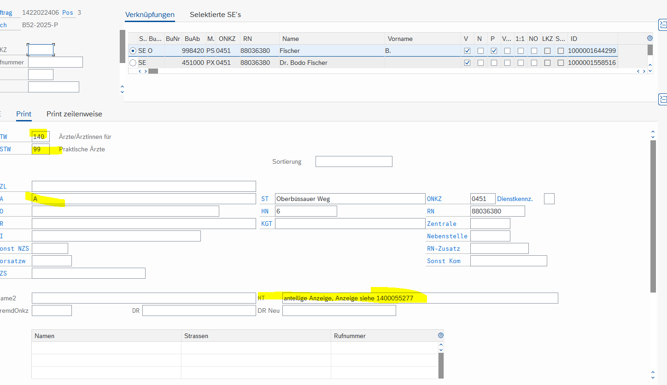The height and width of the screenshot is (385, 667).
Task: Click scroll-down chevron below scroll-up in main form
Action: 653,137
